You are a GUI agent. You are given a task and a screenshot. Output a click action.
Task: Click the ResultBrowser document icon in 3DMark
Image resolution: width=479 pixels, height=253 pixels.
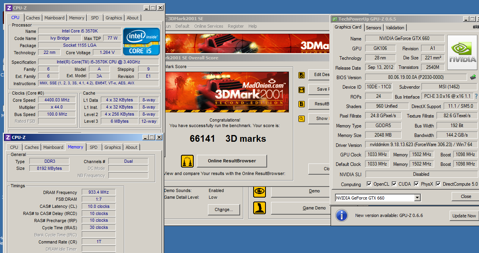[302, 104]
